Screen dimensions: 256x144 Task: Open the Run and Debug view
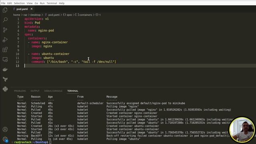(x=5, y=40)
